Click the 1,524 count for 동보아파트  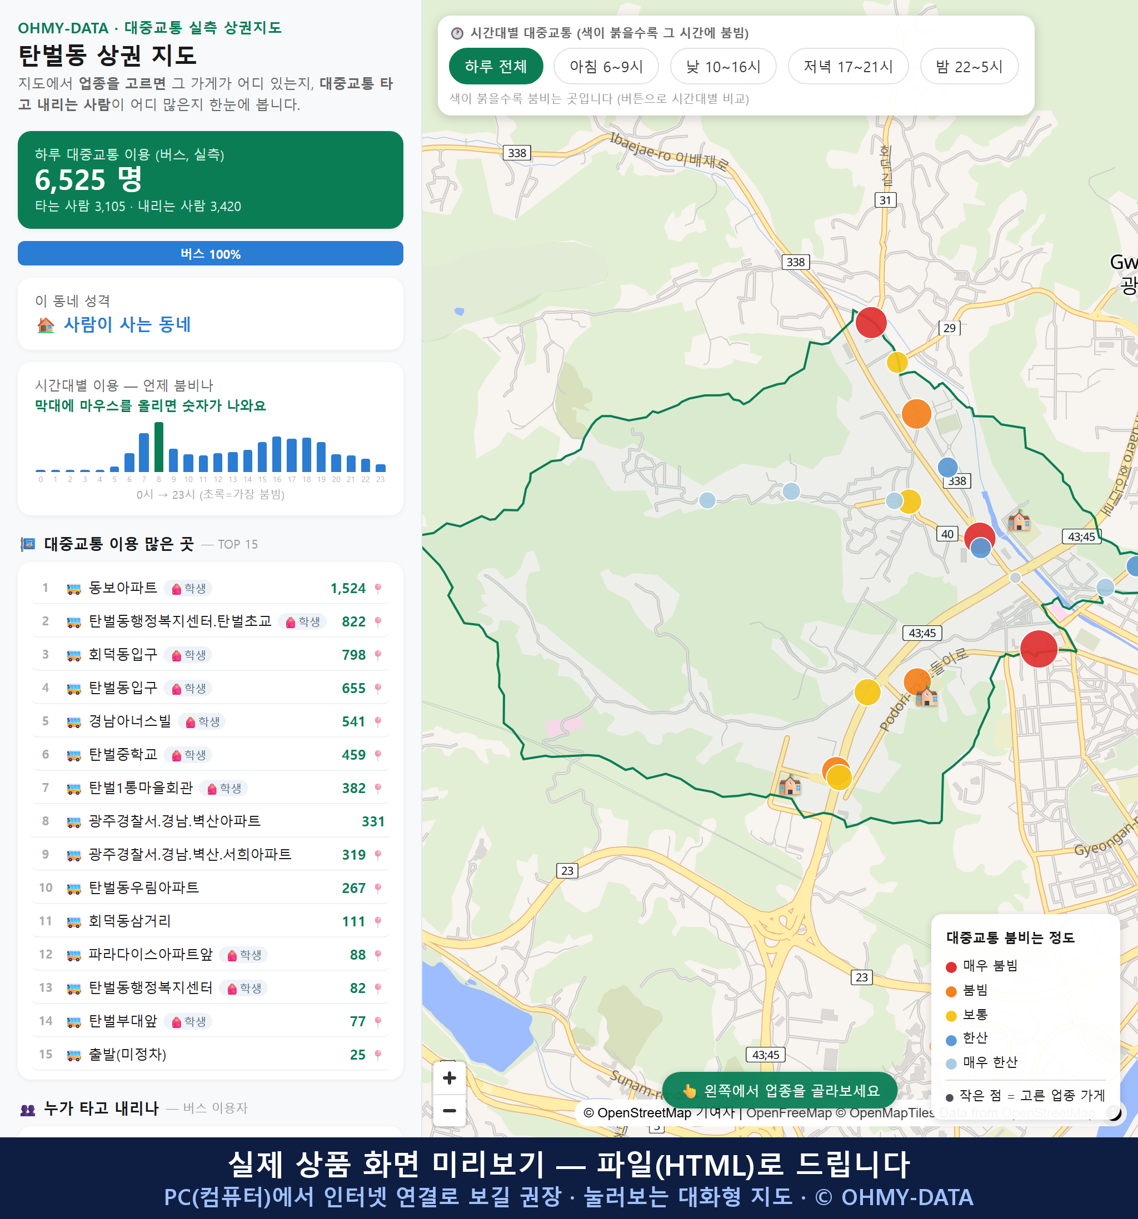point(348,589)
